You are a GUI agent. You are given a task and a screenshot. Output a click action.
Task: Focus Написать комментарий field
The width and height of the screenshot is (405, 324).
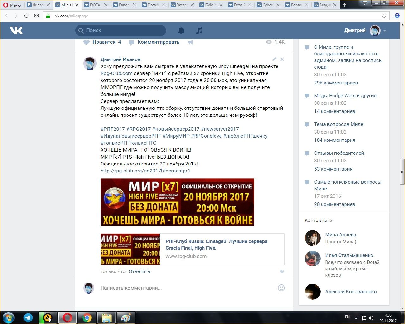point(187,288)
